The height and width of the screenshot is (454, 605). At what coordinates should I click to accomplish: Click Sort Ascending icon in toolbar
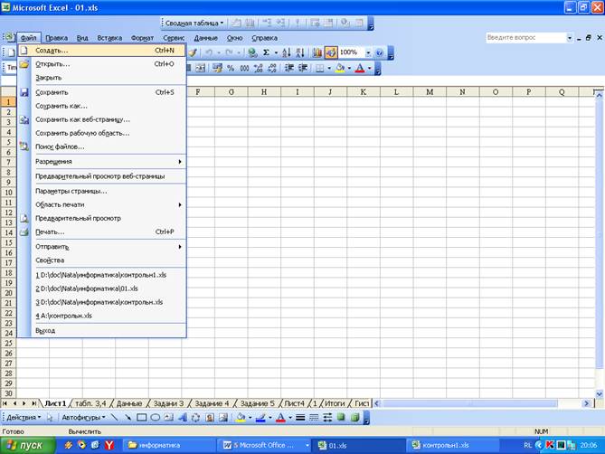[x=286, y=52]
